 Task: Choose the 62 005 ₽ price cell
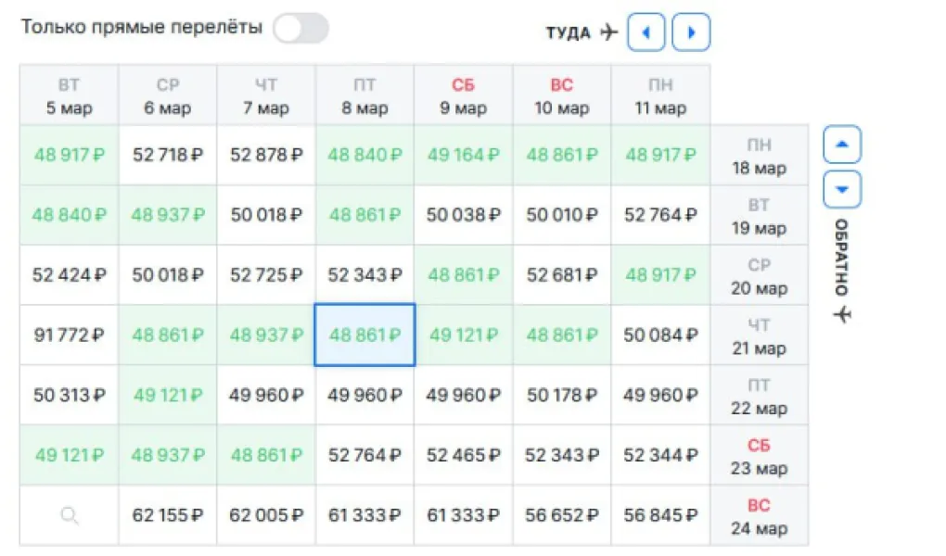click(x=266, y=515)
